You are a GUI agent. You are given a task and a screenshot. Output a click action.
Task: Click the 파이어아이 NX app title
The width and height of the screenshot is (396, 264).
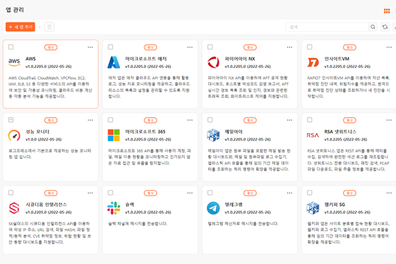pos(240,59)
